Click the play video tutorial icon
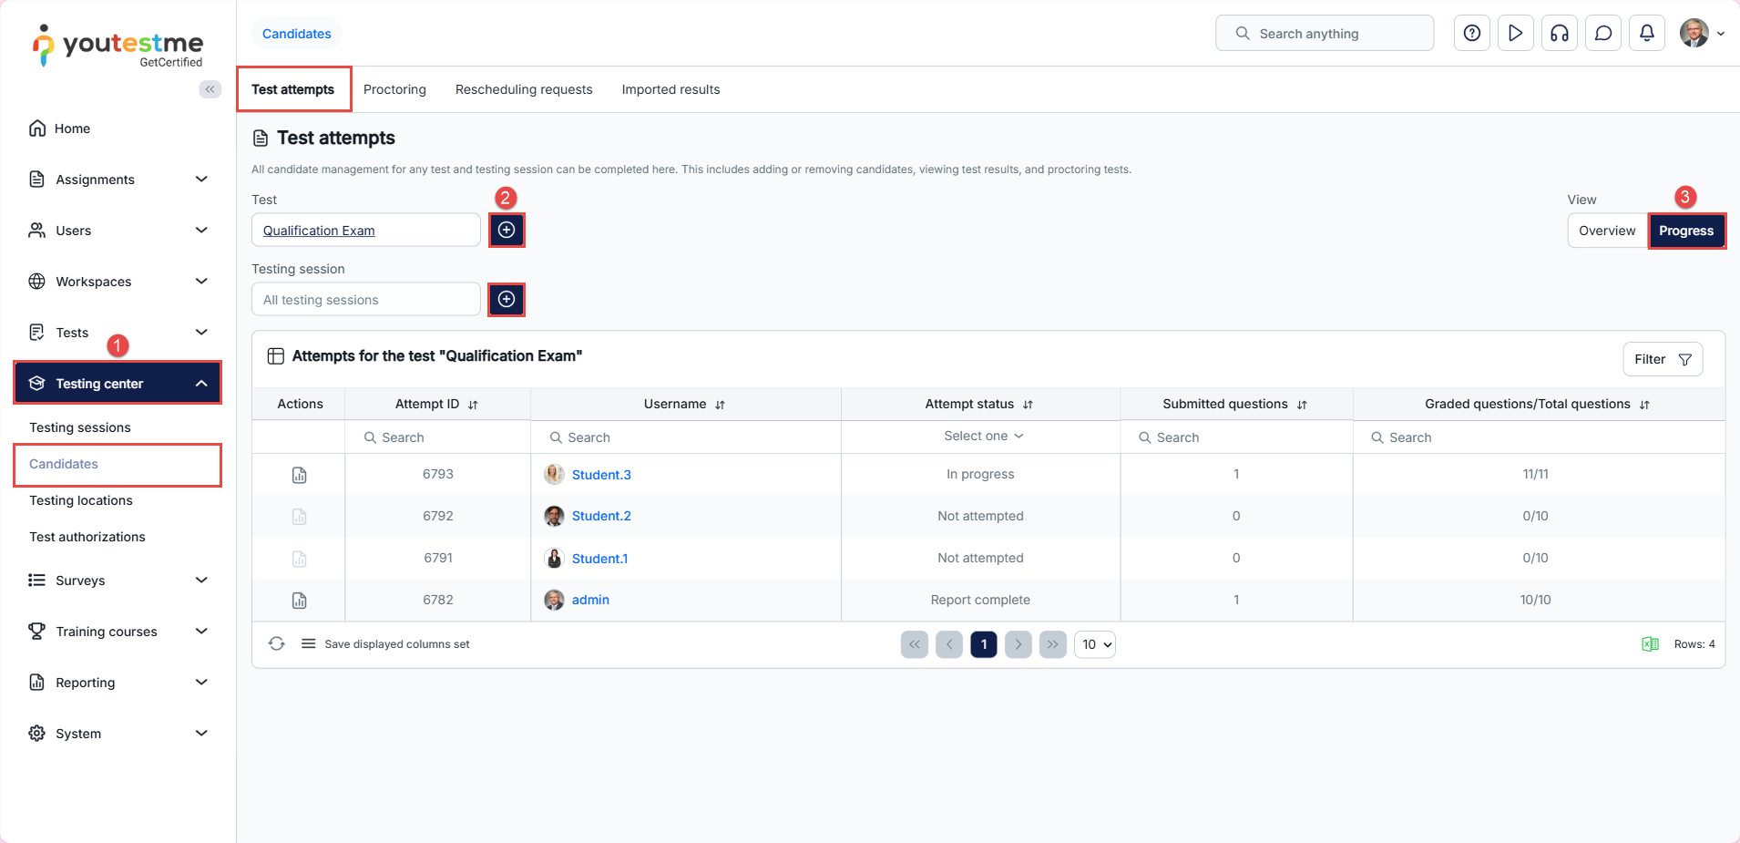1740x843 pixels. [1515, 34]
